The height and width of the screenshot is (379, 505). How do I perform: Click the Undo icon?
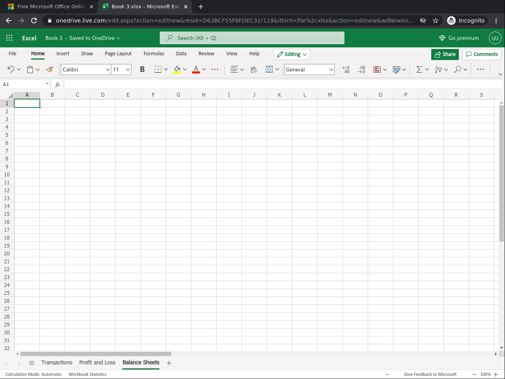(x=11, y=69)
